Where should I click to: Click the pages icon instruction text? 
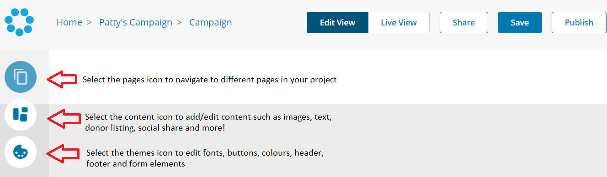[209, 80]
